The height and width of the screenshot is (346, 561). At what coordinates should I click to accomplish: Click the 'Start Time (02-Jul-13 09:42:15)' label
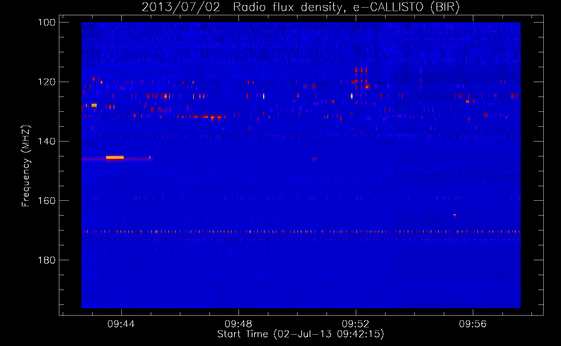pyautogui.click(x=301, y=334)
